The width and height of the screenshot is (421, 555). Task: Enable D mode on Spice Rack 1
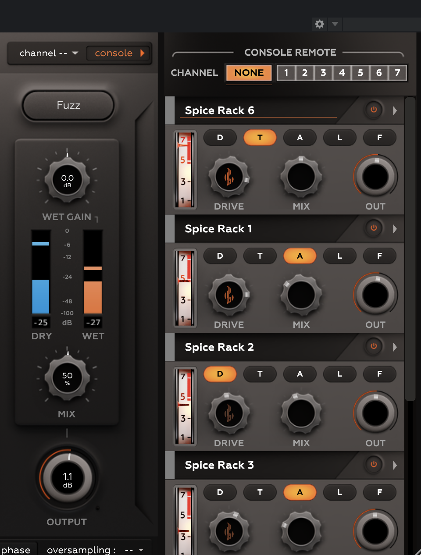[x=220, y=256]
